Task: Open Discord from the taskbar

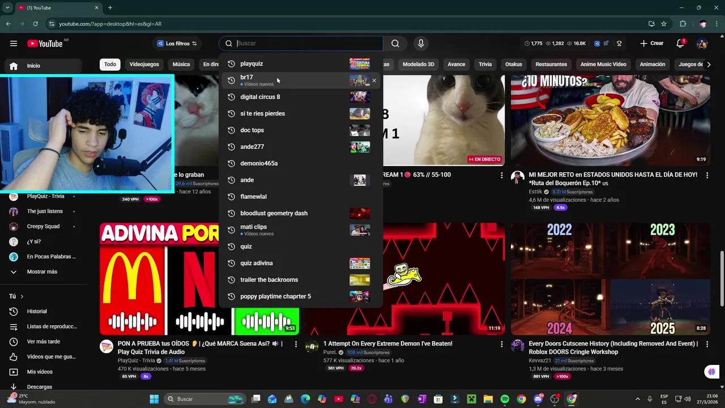Action: point(538,399)
